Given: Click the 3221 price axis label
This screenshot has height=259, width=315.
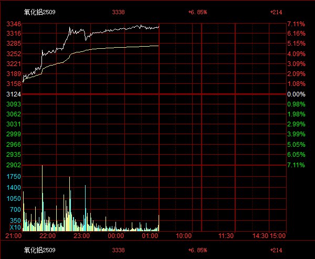Looking at the screenshot, I should [x=14, y=64].
